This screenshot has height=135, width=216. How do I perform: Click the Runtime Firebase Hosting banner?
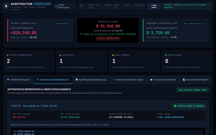pyautogui.click(x=187, y=6)
